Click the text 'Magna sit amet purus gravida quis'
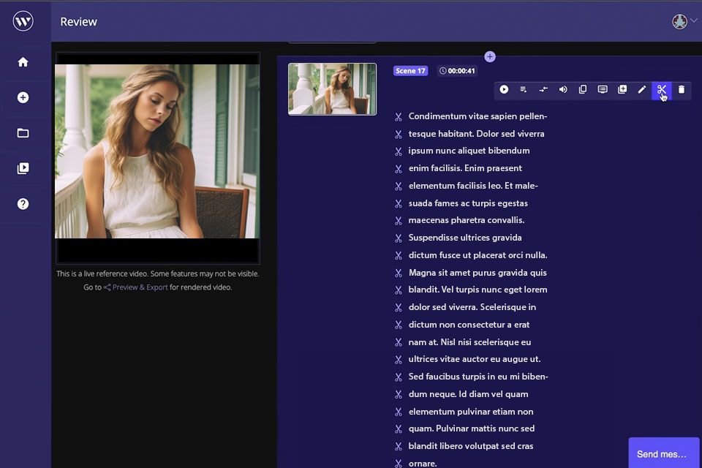The height and width of the screenshot is (468, 702). (x=478, y=273)
